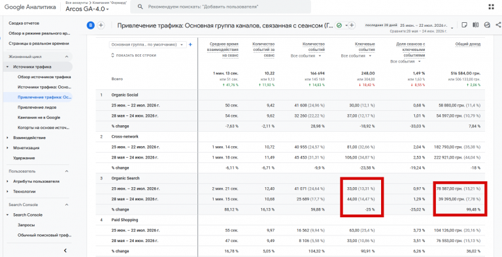This screenshot has height=257, width=502.
Task: Expand the Монетизация tree item
Action: (7, 148)
